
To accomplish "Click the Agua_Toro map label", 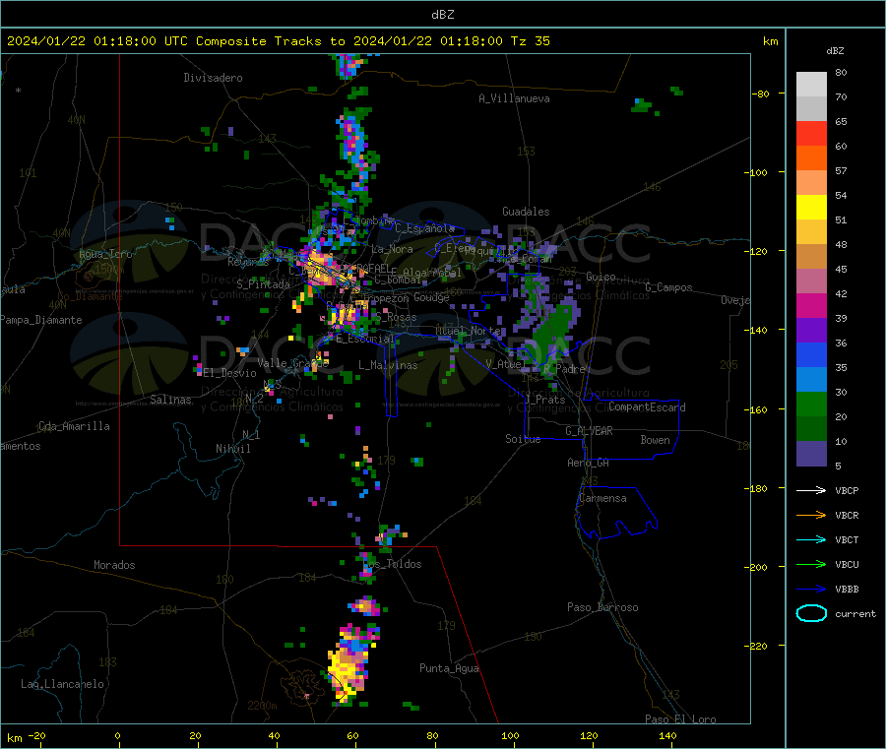I will (105, 254).
